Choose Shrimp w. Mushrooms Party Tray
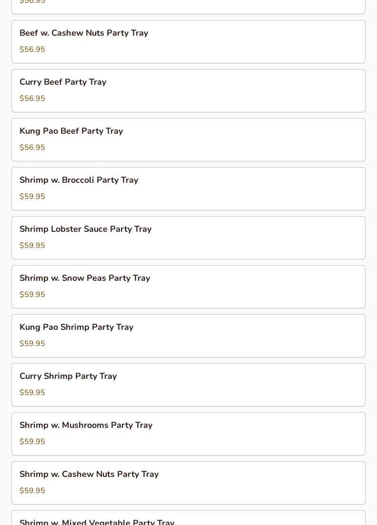This screenshot has height=525, width=377. [x=86, y=426]
